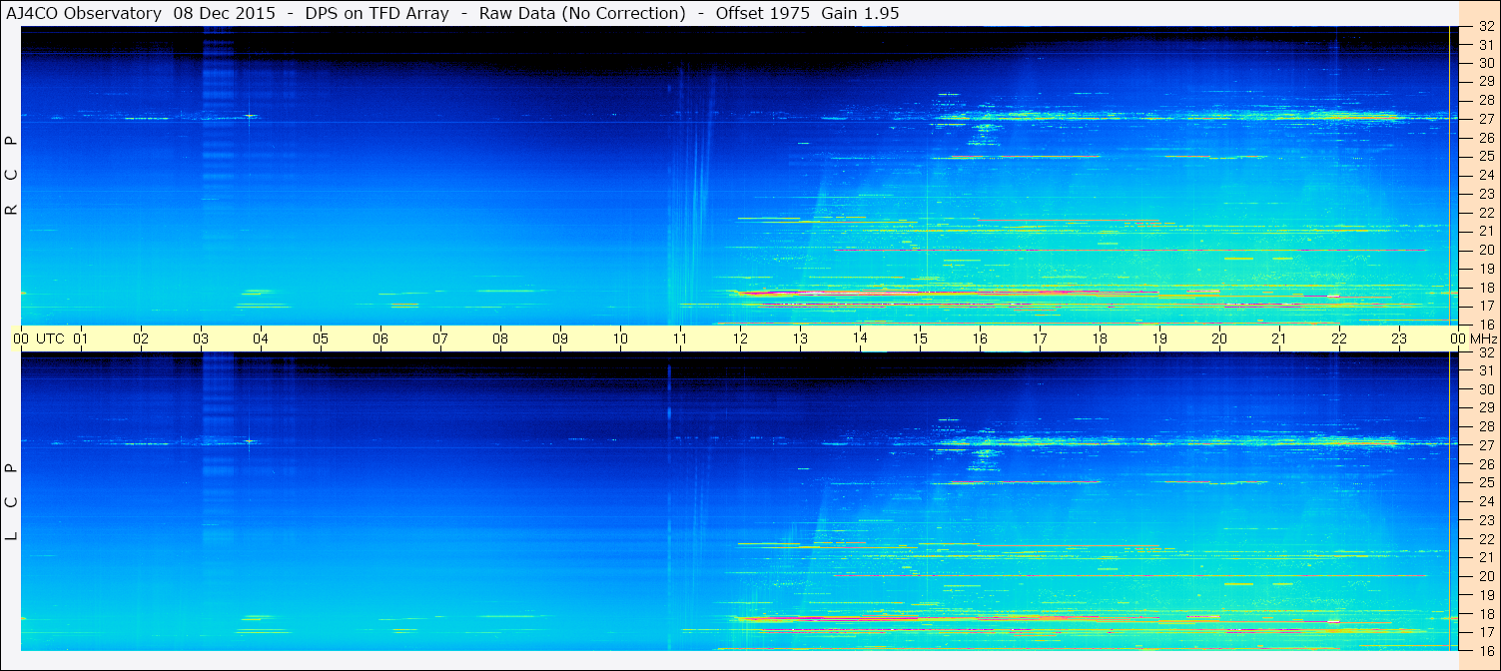Click the 19 MHz tick in LCP panel
The image size is (1501, 671).
click(1486, 595)
